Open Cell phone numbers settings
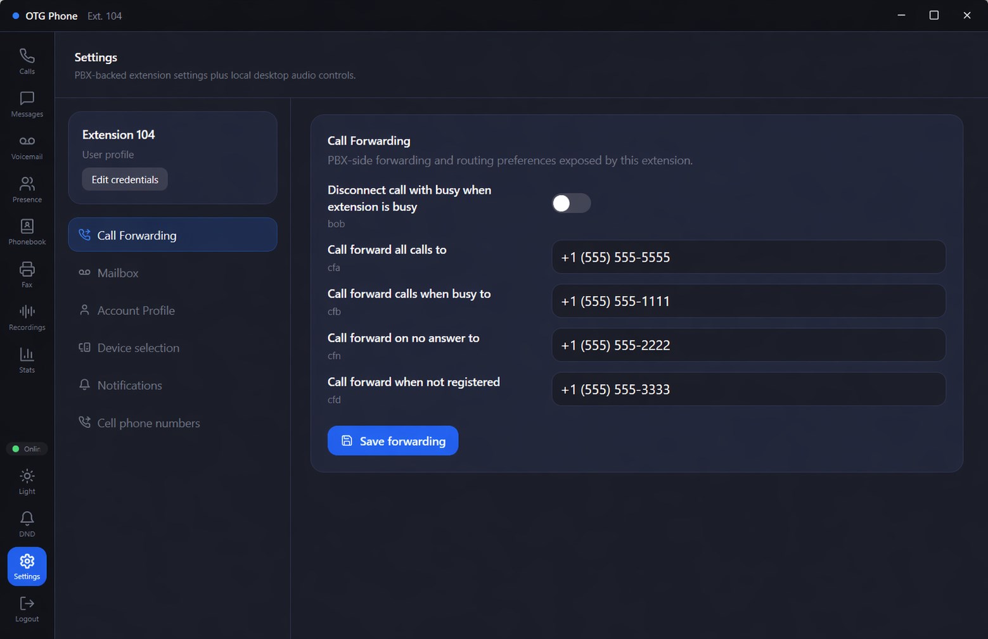 tap(172, 423)
